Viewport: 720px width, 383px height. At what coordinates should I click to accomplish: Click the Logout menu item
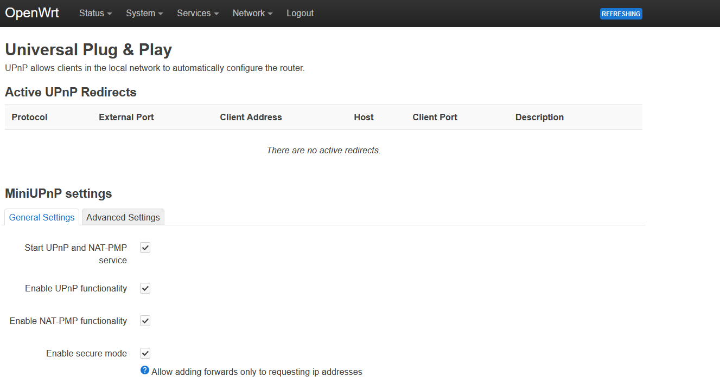(300, 13)
